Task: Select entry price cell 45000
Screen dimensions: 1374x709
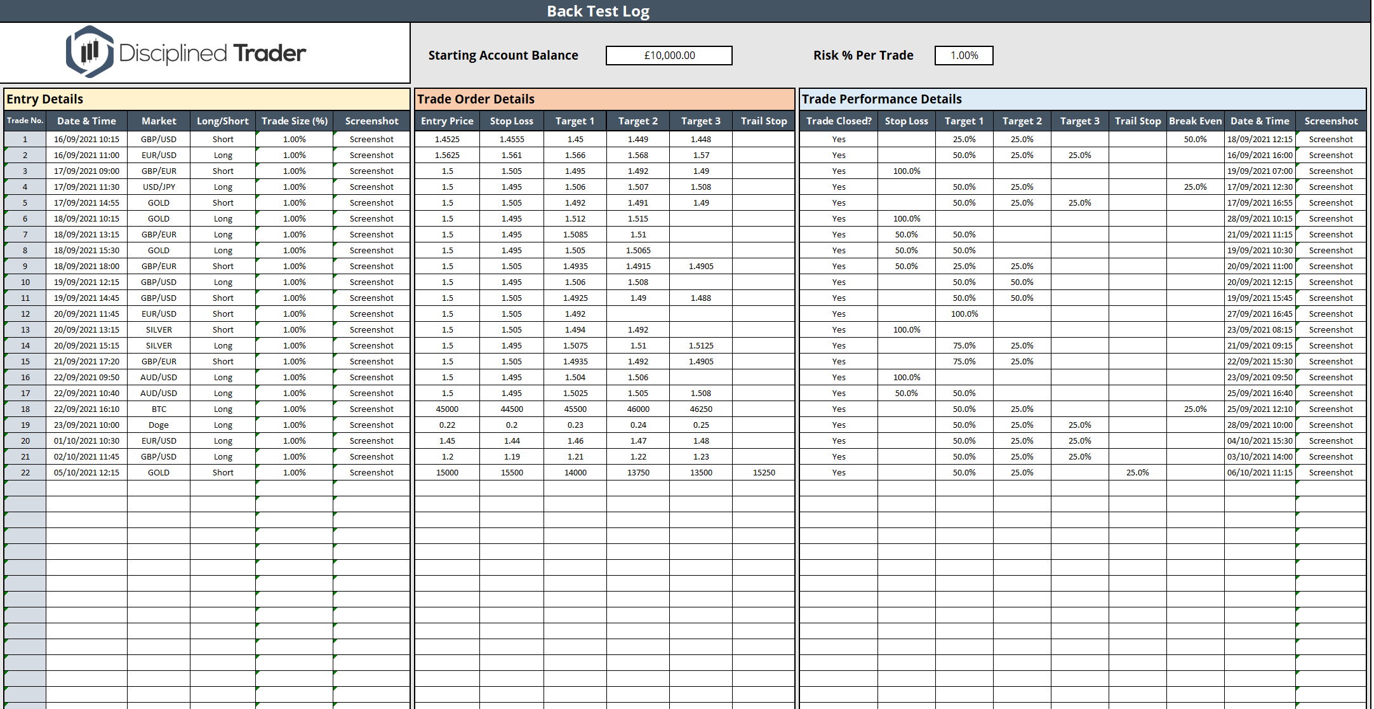Action: (447, 409)
